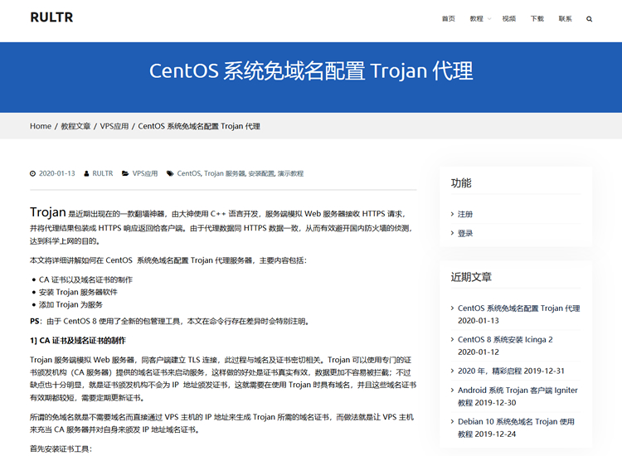622x456 pixels.
Task: Click the author person icon
Action: click(86, 173)
